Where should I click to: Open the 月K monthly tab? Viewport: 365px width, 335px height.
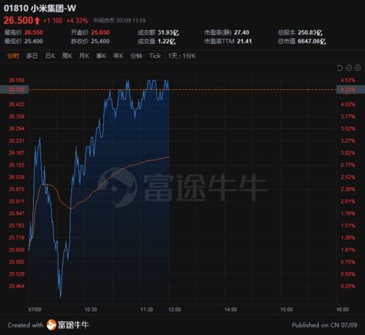tap(84, 56)
